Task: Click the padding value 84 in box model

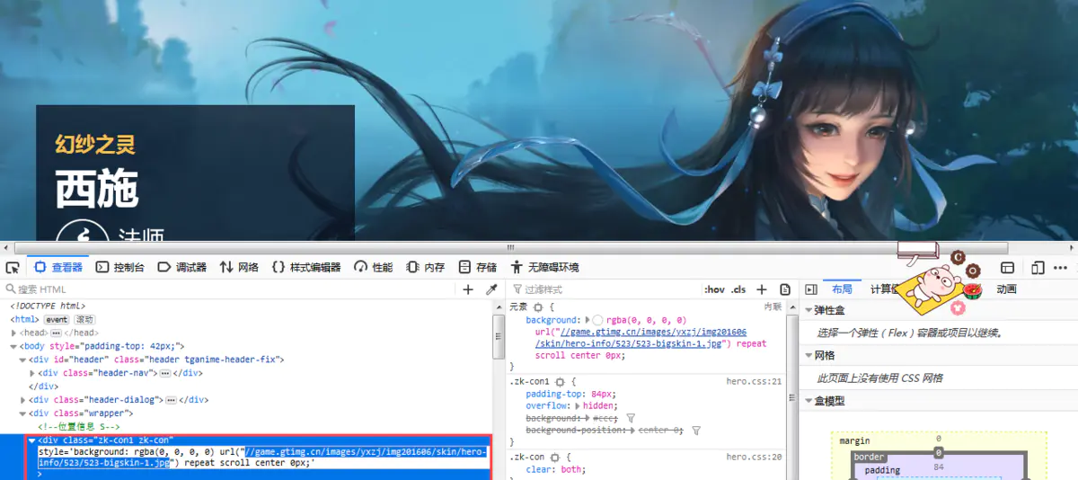Action: (x=939, y=467)
